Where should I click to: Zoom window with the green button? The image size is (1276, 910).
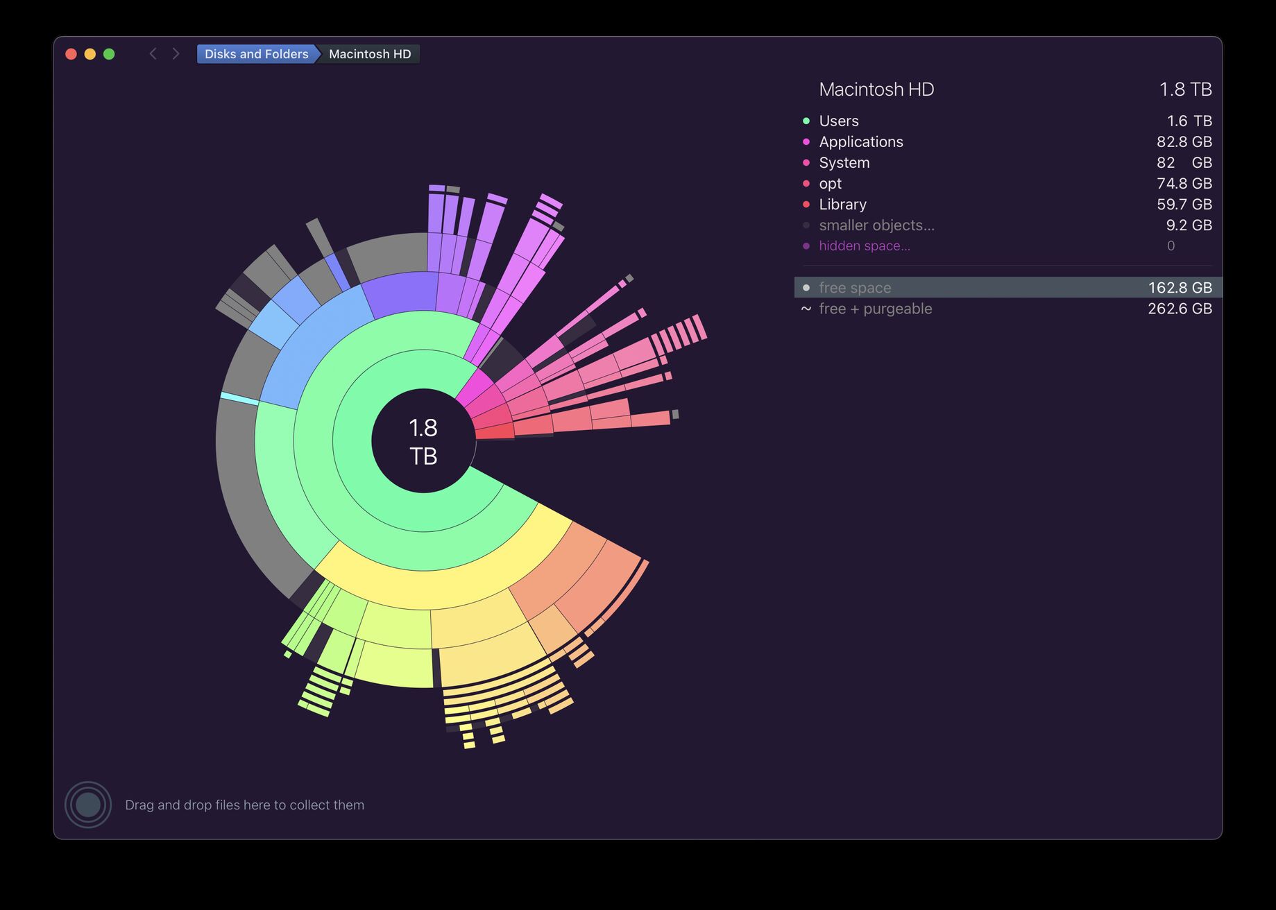(109, 54)
